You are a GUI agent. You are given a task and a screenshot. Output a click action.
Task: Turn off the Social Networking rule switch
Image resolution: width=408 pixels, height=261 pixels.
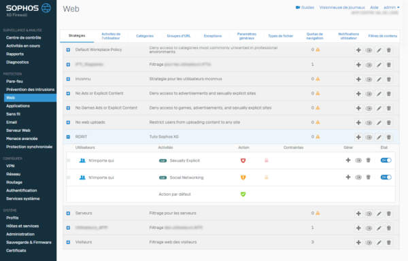point(386,177)
